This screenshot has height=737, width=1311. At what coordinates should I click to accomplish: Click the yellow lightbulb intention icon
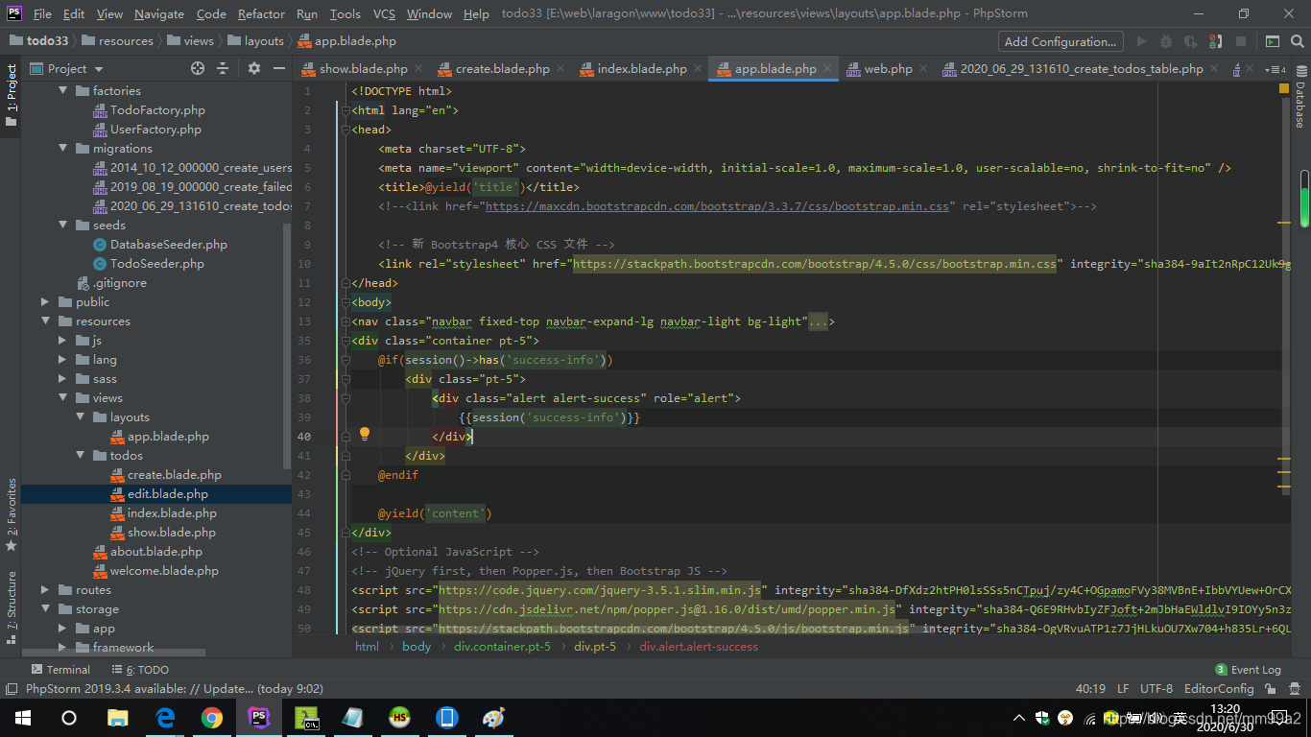point(365,434)
